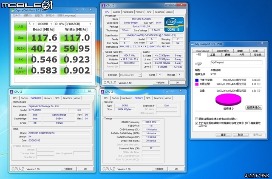
Task: Open the test count dropdown showing 5
Action: [x=31, y=24]
